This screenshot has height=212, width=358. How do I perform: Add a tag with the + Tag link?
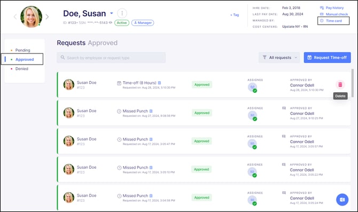(235, 15)
